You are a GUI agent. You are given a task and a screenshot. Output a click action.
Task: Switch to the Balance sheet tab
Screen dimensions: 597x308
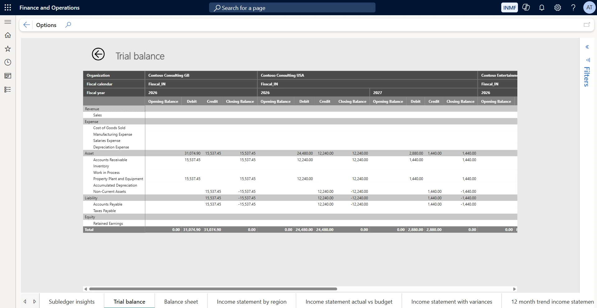coord(181,301)
